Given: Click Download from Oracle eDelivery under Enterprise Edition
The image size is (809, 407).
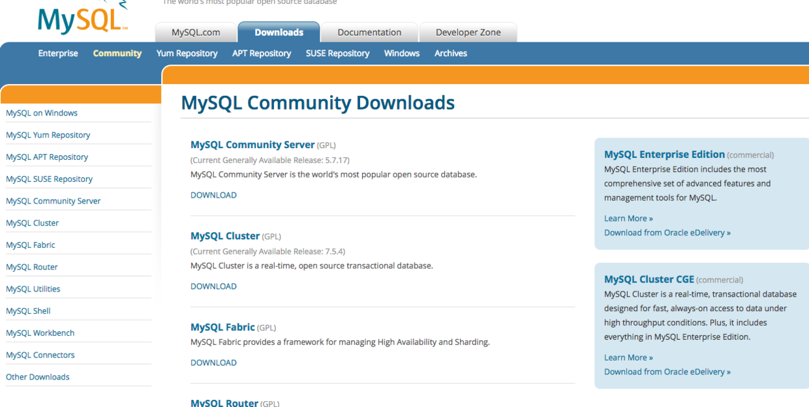Looking at the screenshot, I should click(667, 233).
